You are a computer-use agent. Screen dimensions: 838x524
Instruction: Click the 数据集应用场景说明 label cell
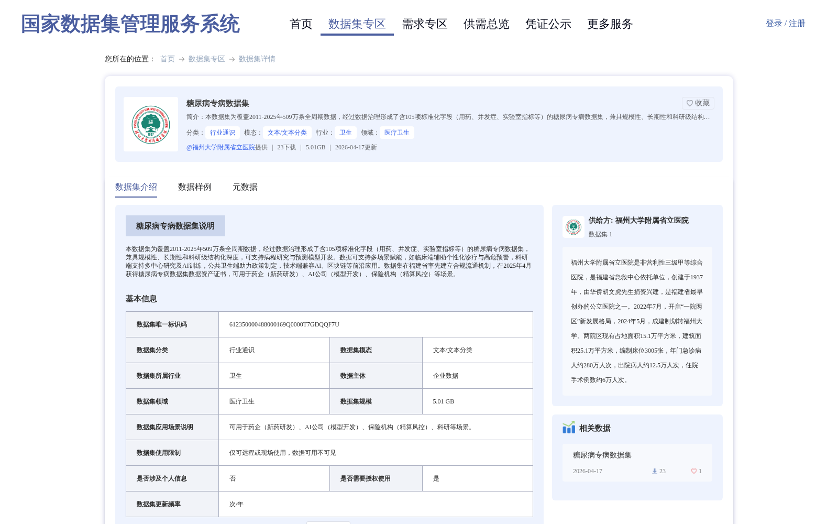pyautogui.click(x=172, y=427)
